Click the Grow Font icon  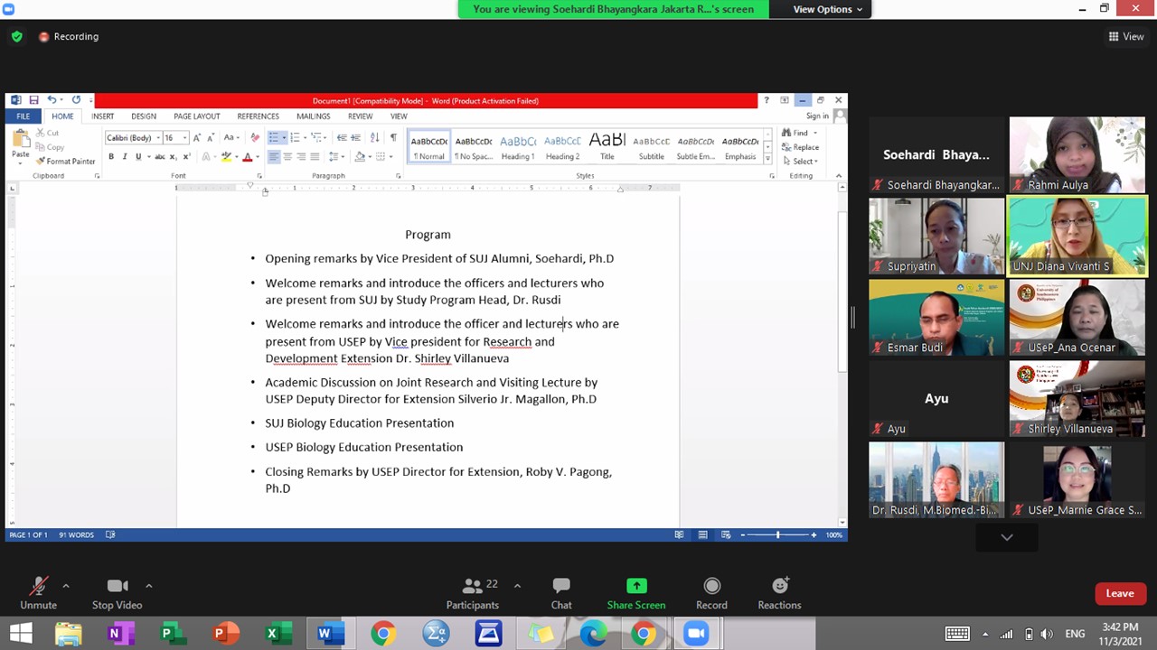(x=197, y=138)
